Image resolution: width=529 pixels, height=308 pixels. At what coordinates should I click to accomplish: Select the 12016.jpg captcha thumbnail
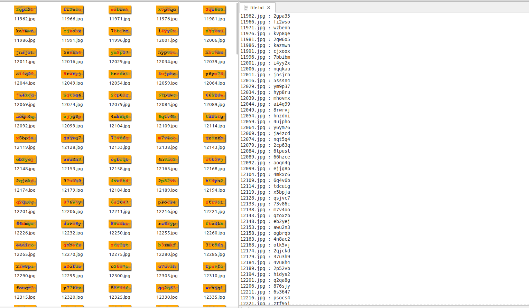(72, 53)
